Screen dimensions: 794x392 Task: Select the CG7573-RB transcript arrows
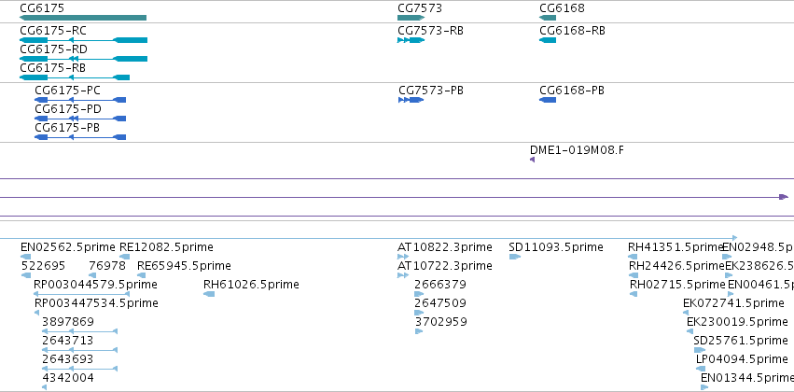tap(411, 40)
